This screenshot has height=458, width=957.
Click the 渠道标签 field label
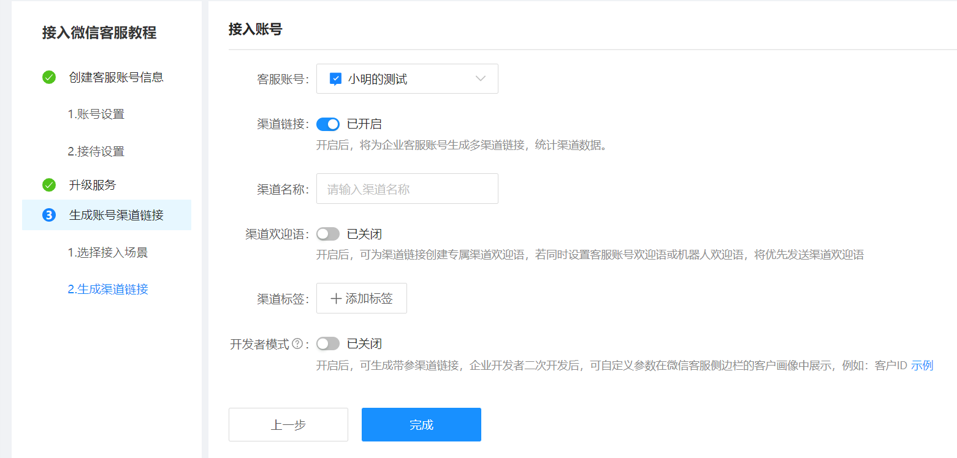[283, 299]
